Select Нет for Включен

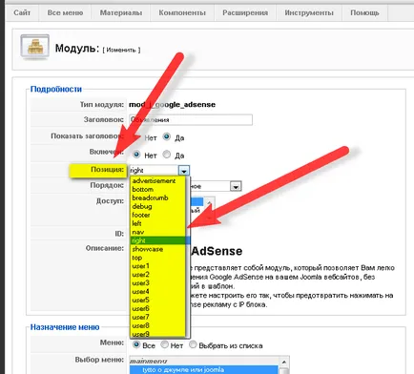(136, 155)
